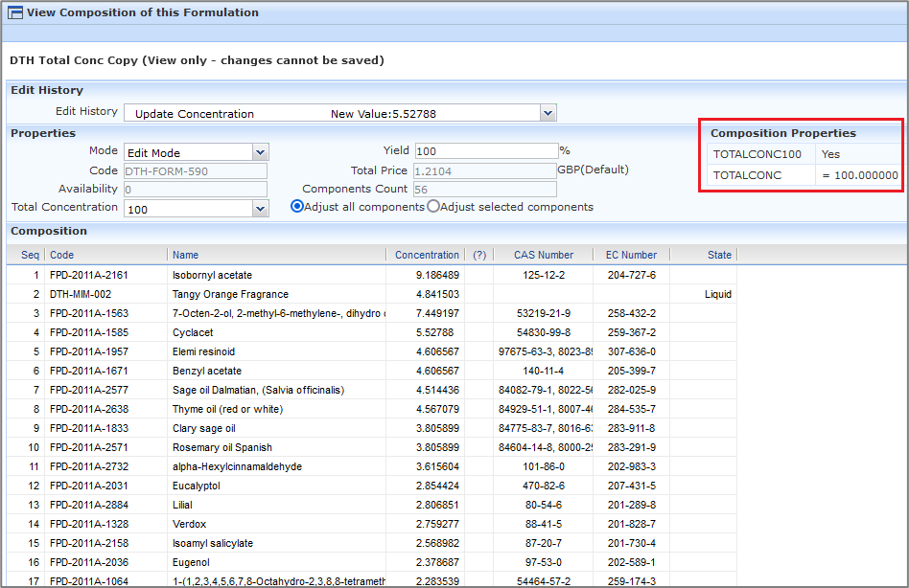Viewport: 909px width, 588px height.
Task: Select the Rosemary oil Spanish row name
Action: click(x=222, y=447)
